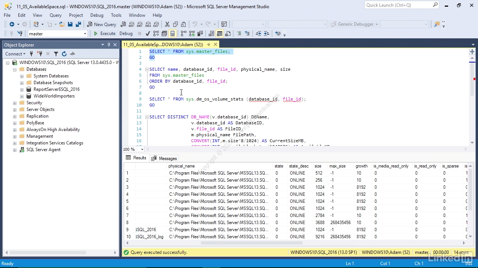Click the Object Explorer refresh icon

coord(64,54)
